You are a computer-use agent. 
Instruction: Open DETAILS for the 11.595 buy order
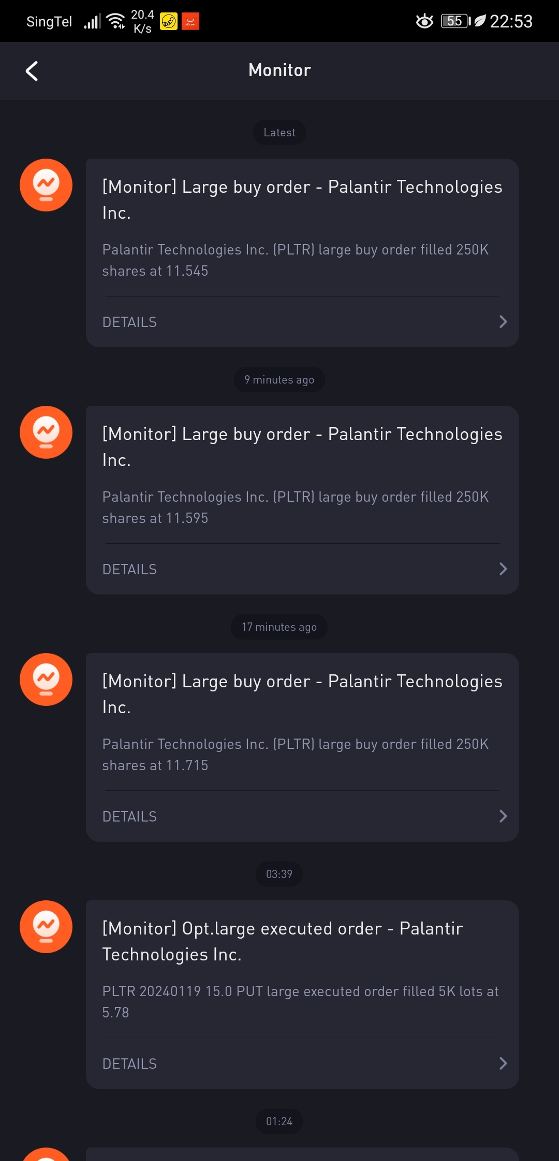[130, 570]
